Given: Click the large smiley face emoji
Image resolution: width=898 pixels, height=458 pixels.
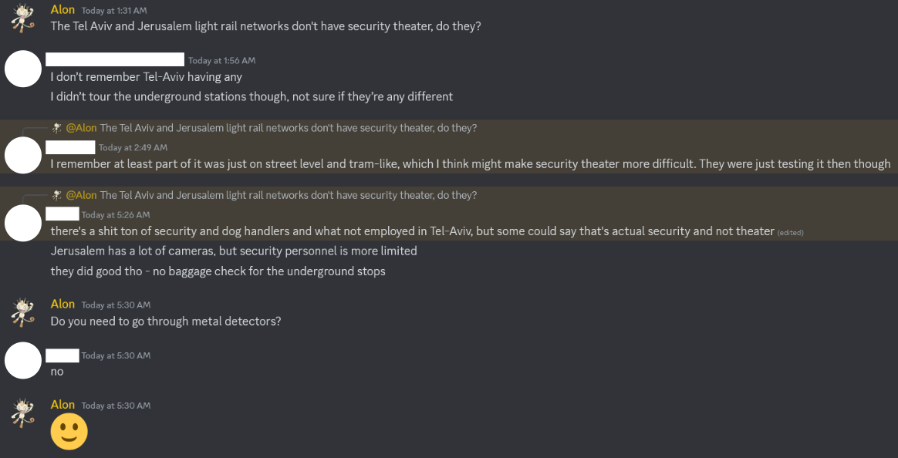Looking at the screenshot, I should pos(69,431).
